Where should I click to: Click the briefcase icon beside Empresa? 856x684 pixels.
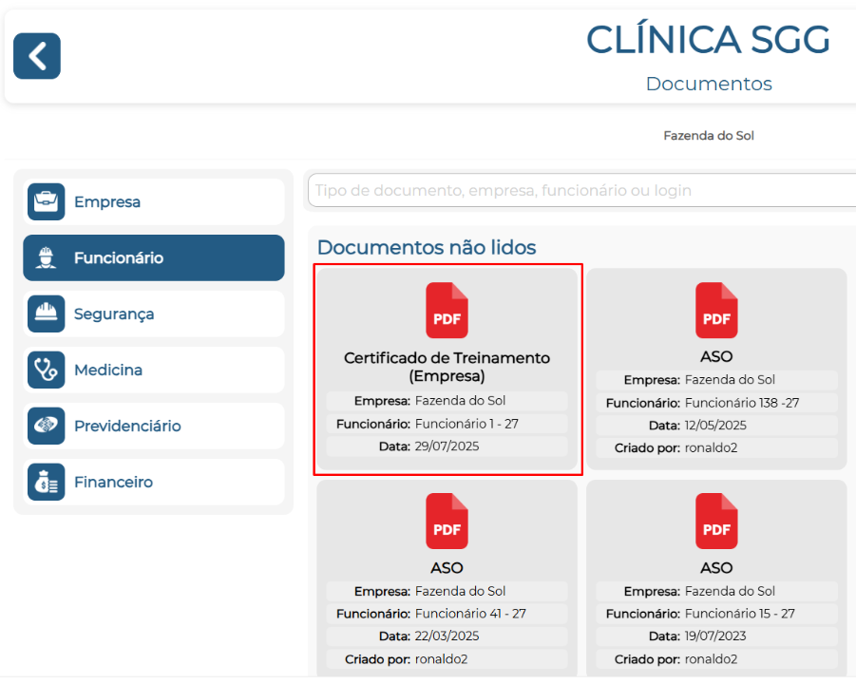(46, 201)
